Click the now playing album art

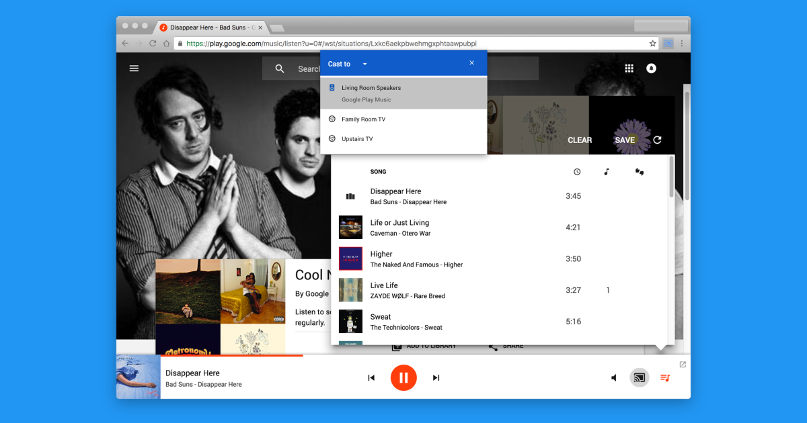point(139,377)
